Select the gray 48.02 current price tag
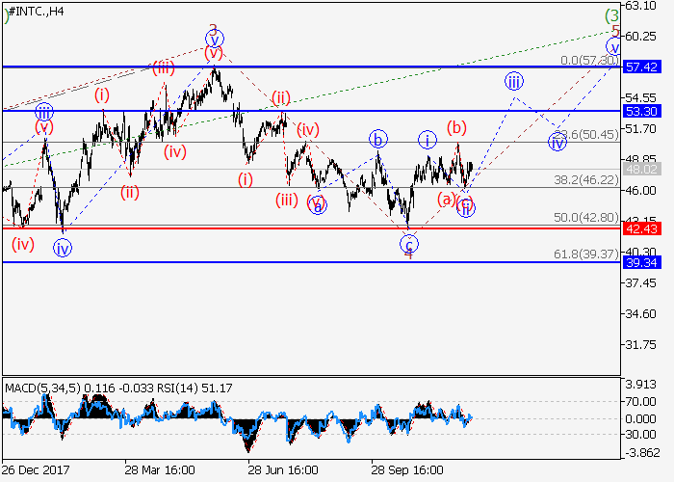674x482 pixels. coord(639,169)
